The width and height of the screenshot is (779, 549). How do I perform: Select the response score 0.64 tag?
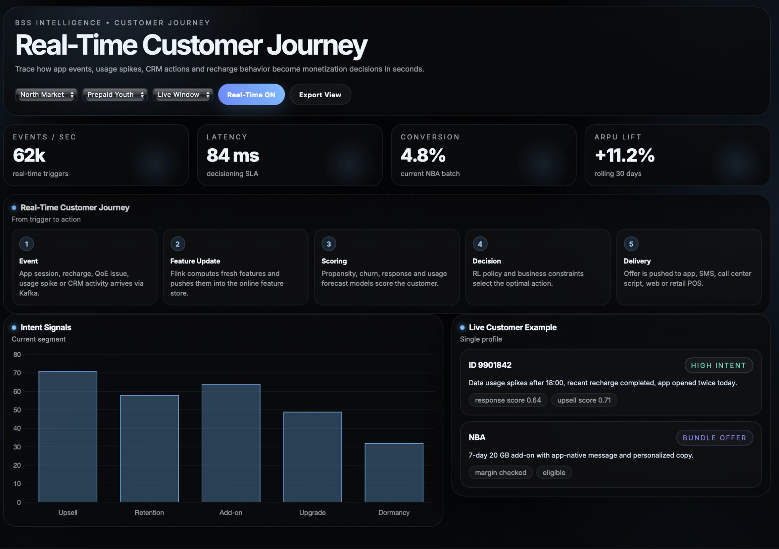pyautogui.click(x=507, y=400)
